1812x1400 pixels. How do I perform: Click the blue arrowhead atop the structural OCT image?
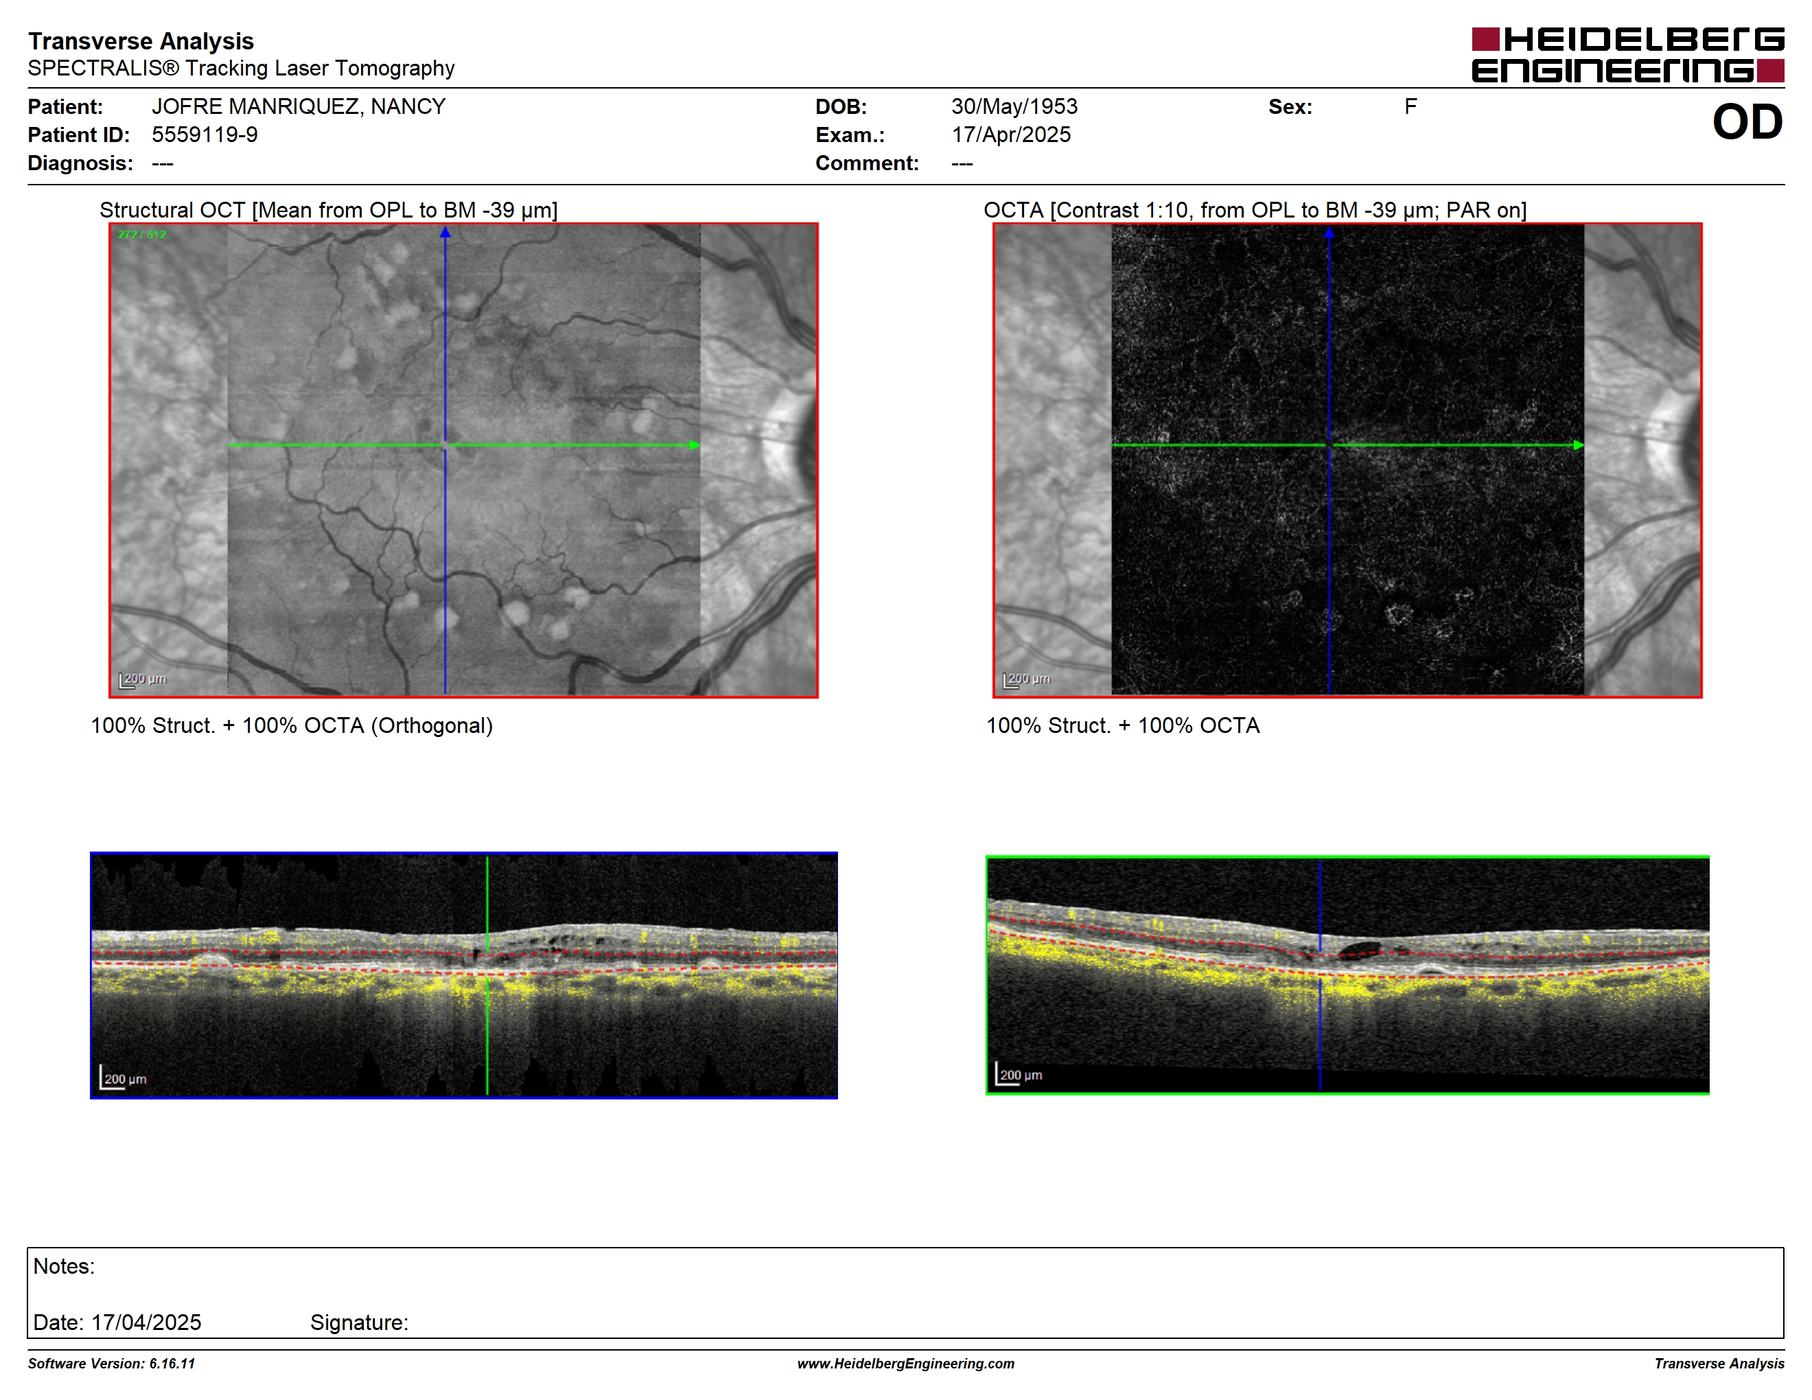445,233
